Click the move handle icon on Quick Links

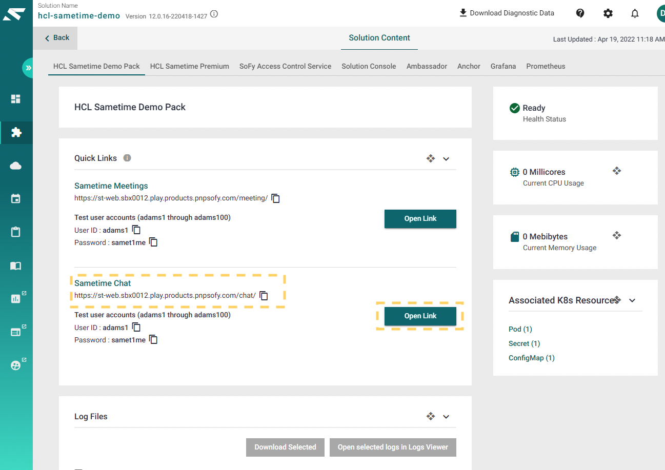[x=431, y=158]
